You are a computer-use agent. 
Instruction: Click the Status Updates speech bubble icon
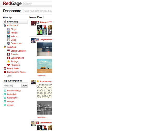[x=9, y=51]
